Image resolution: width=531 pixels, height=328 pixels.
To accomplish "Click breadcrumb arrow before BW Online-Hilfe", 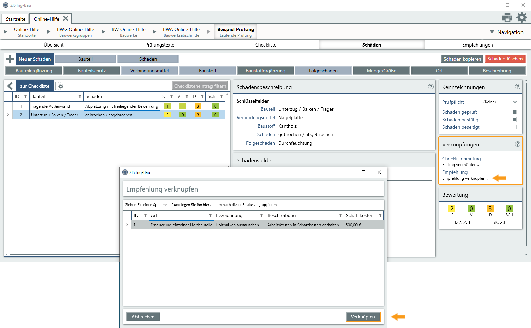I will [x=103, y=32].
